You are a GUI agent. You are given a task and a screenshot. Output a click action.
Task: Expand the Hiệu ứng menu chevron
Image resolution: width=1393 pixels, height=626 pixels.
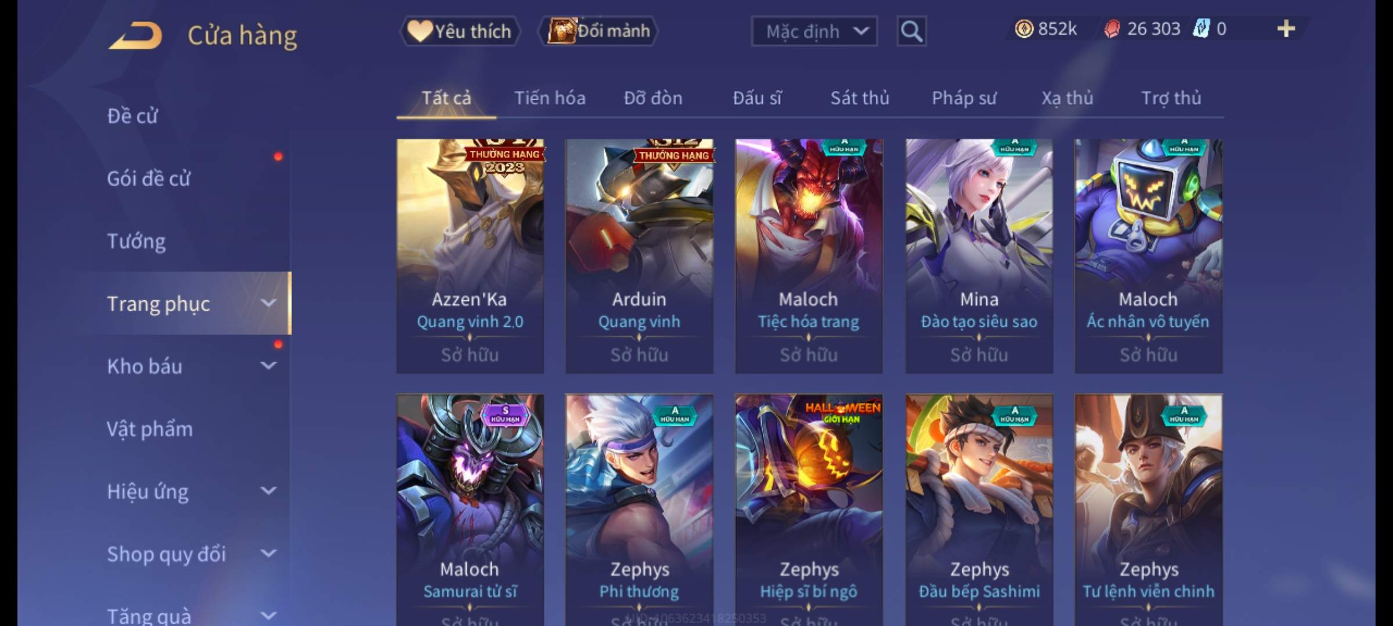pyautogui.click(x=268, y=491)
